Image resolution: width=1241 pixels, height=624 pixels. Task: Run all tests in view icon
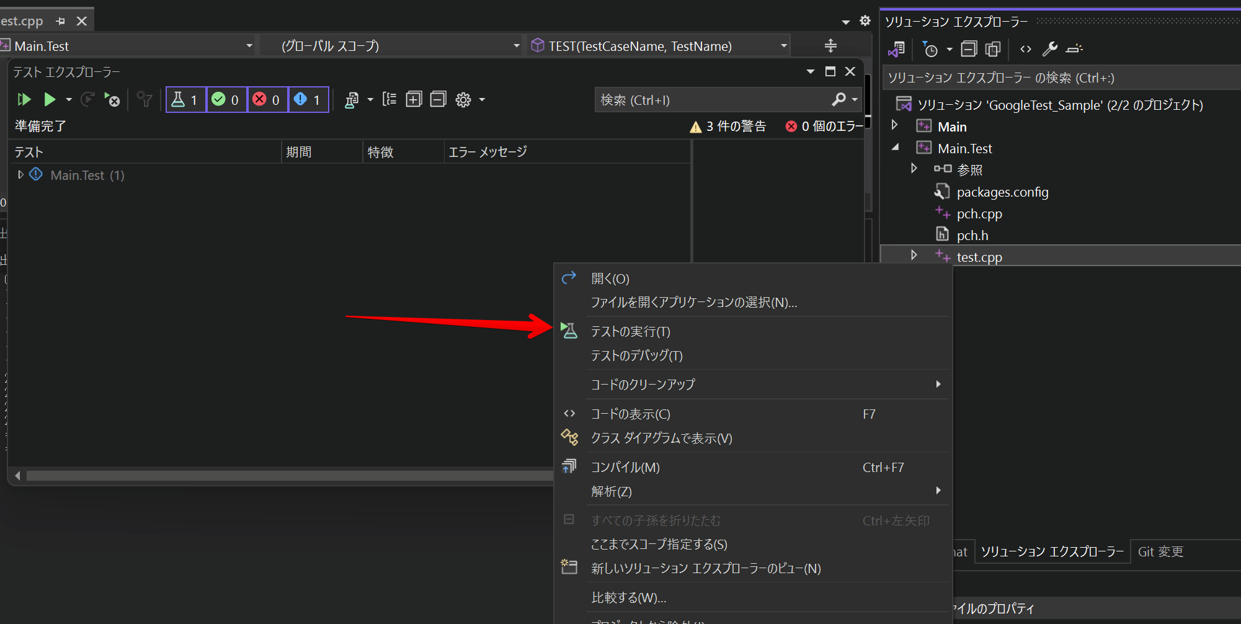pyautogui.click(x=24, y=99)
